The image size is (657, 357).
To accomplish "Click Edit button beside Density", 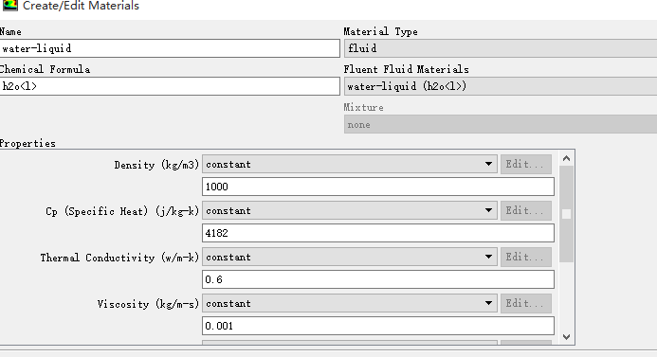I will tap(526, 164).
